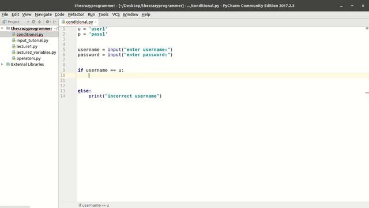Screen dimensions: 369x208
Task: Open the Run menu
Action: coord(91,14)
